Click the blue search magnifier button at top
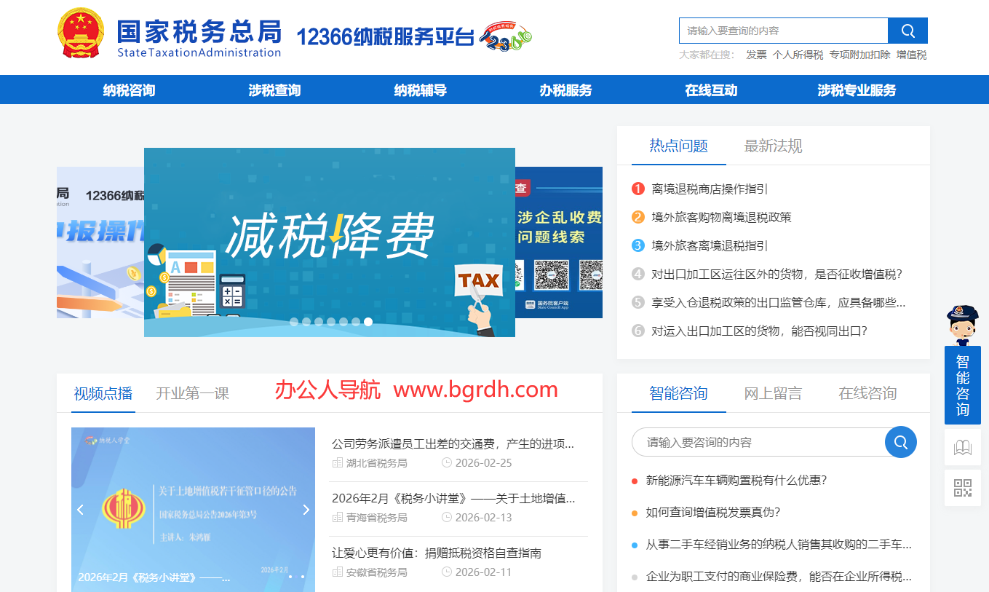 click(907, 31)
